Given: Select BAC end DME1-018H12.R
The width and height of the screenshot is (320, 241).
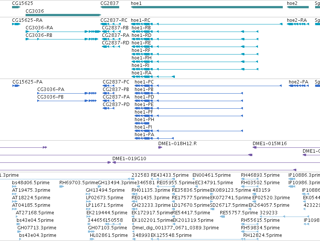Looking at the screenshot, I should (x=177, y=144).
